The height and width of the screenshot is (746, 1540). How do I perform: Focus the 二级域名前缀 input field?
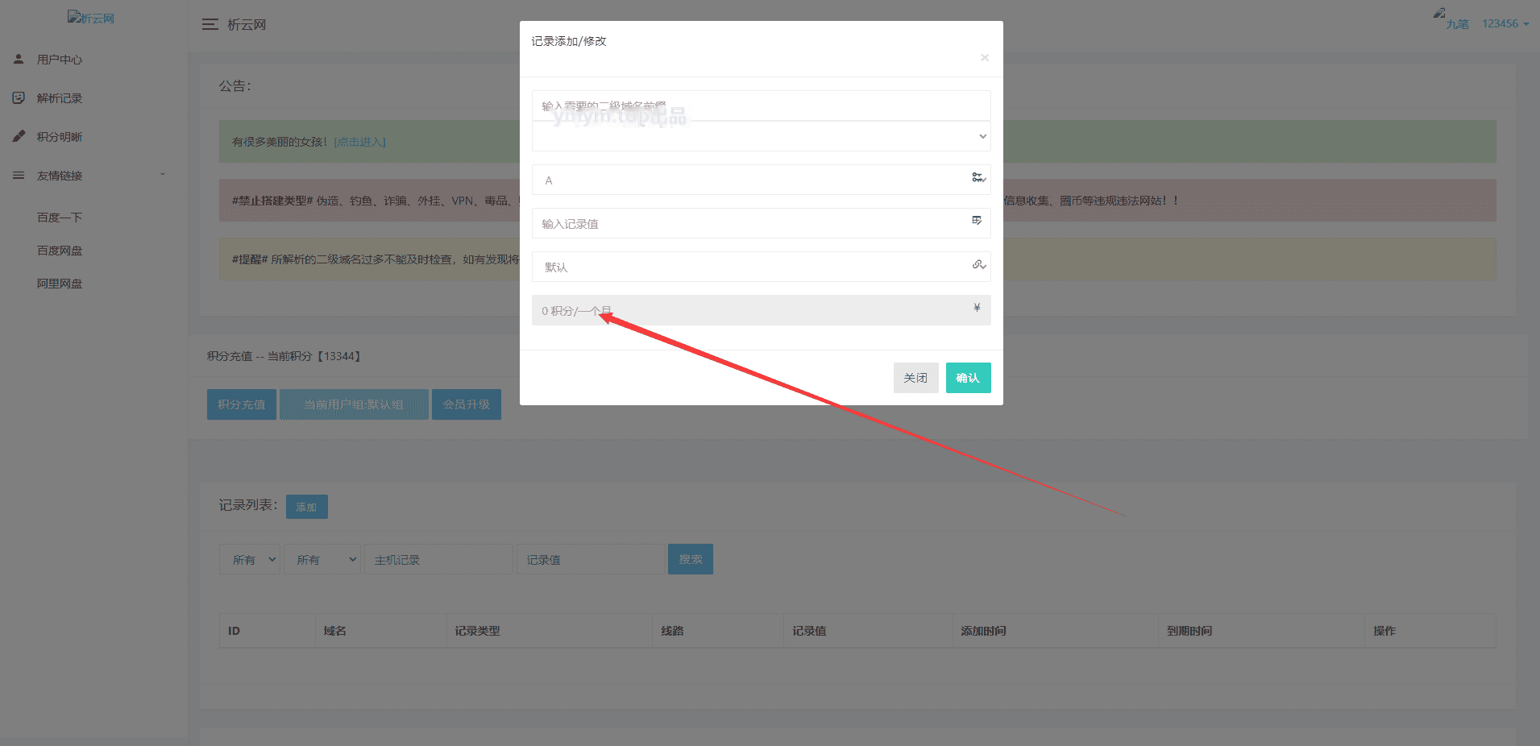click(x=761, y=106)
